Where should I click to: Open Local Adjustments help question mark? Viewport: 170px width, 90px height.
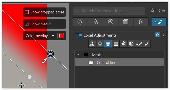click(x=163, y=35)
